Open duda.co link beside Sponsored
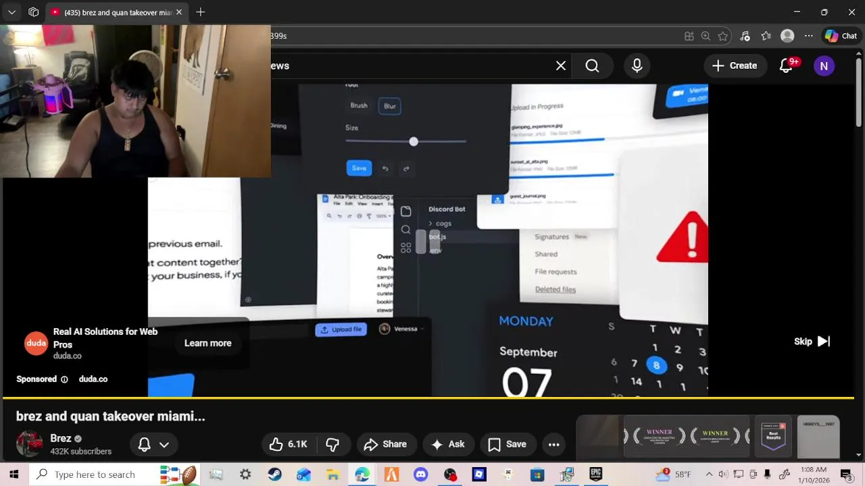Viewport: 865px width, 486px height. tap(93, 379)
